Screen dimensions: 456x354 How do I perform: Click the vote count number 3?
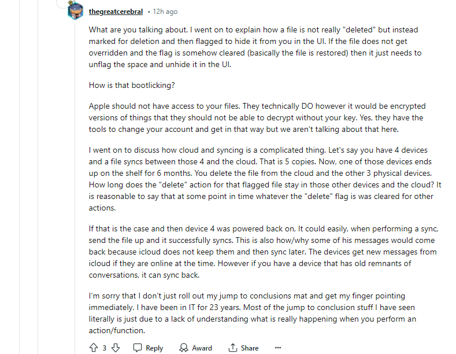pyautogui.click(x=105, y=348)
